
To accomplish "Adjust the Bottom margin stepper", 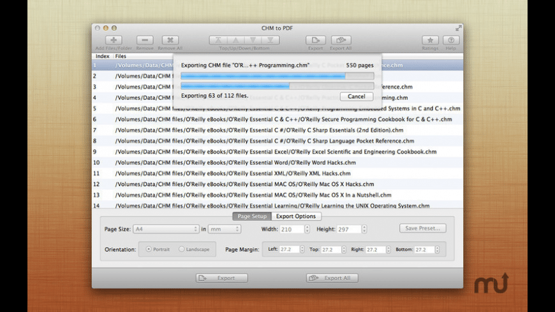I will click(x=437, y=249).
